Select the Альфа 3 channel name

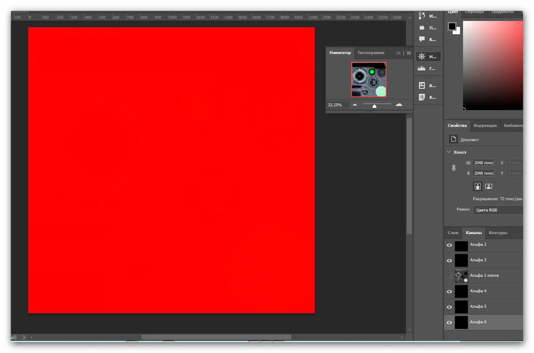coord(478,260)
